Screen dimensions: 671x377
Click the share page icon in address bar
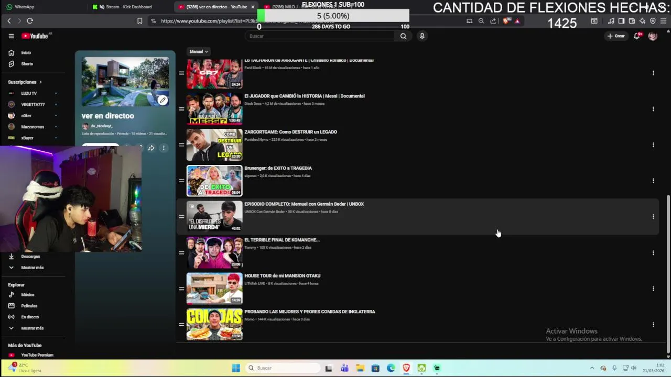pos(493,21)
